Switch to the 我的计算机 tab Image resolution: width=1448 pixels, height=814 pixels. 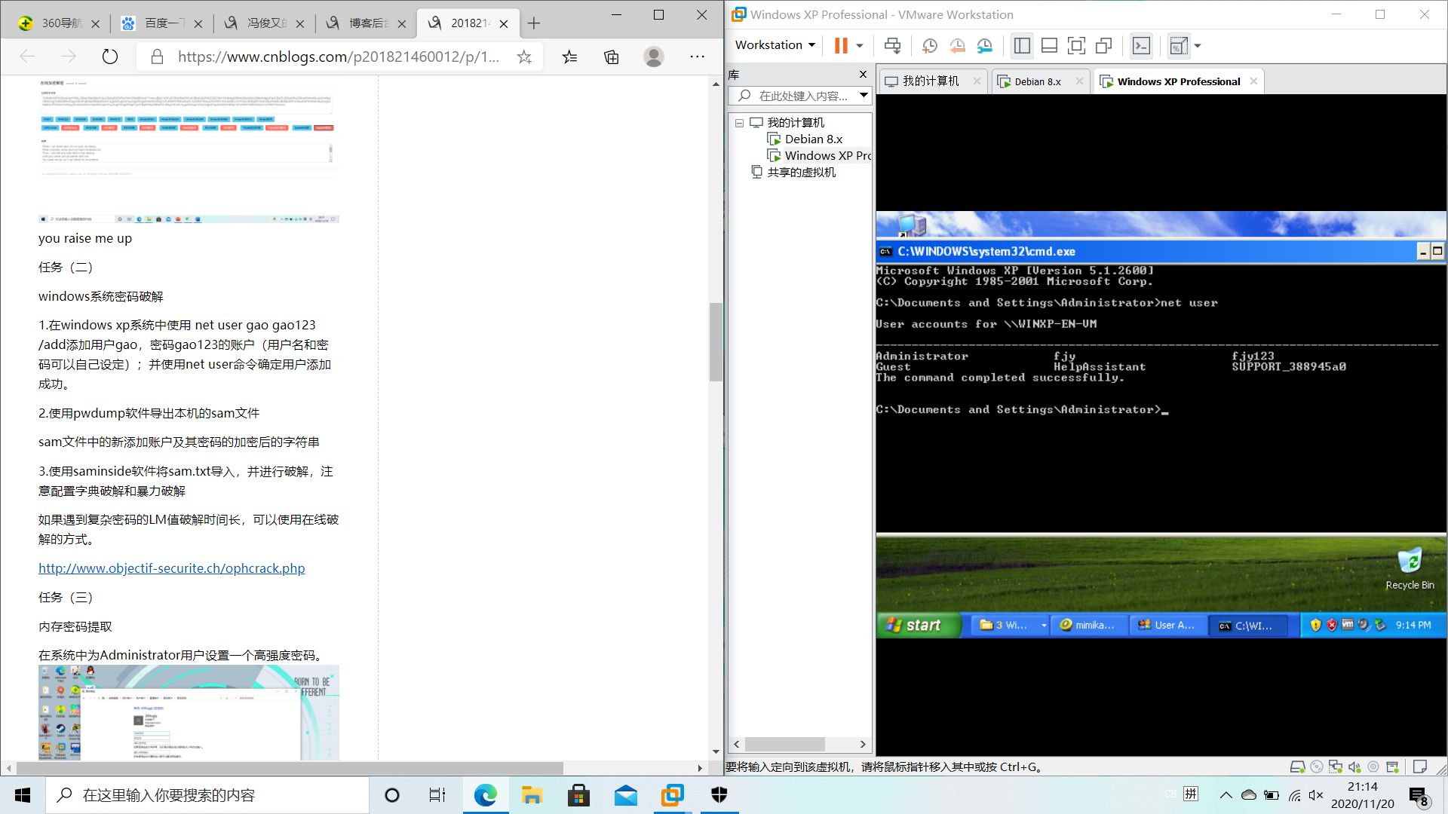click(x=930, y=81)
